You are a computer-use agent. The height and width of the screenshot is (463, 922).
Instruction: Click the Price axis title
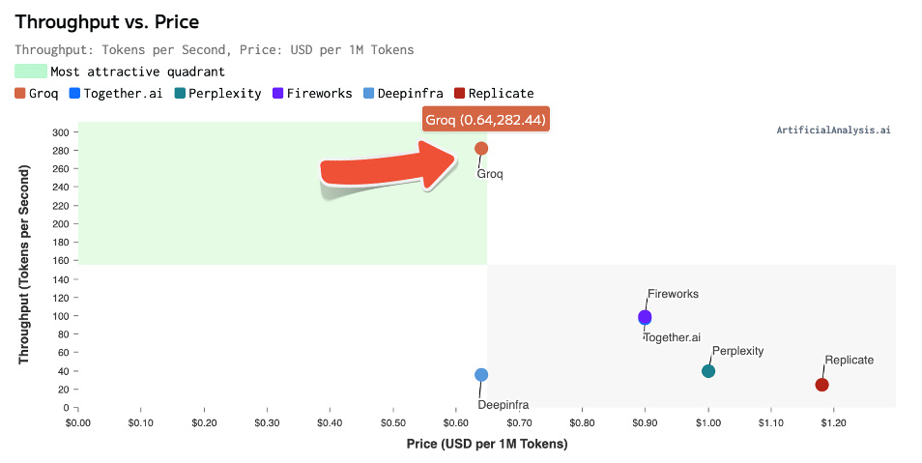click(487, 444)
